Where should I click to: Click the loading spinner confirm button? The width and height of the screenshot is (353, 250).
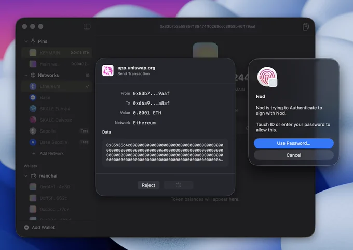pyautogui.click(x=178, y=185)
